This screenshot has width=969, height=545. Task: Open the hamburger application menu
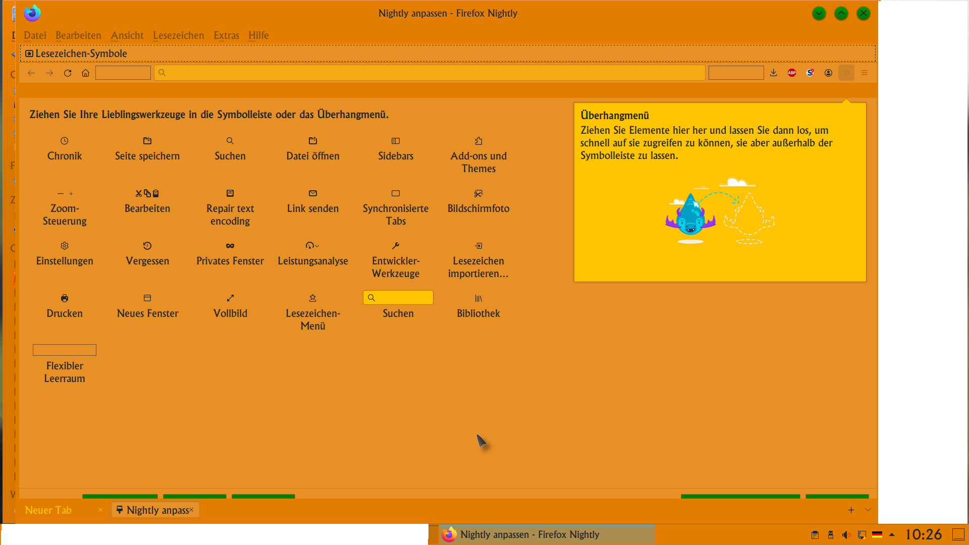tap(864, 73)
